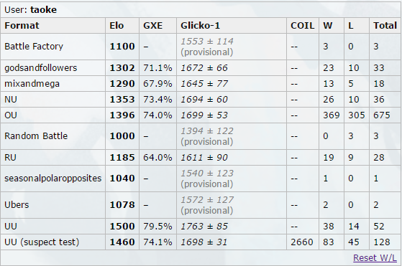Screen dimensions: 402x266
Task: Click the seasonalpolaropposites format cell
Action: (52, 179)
